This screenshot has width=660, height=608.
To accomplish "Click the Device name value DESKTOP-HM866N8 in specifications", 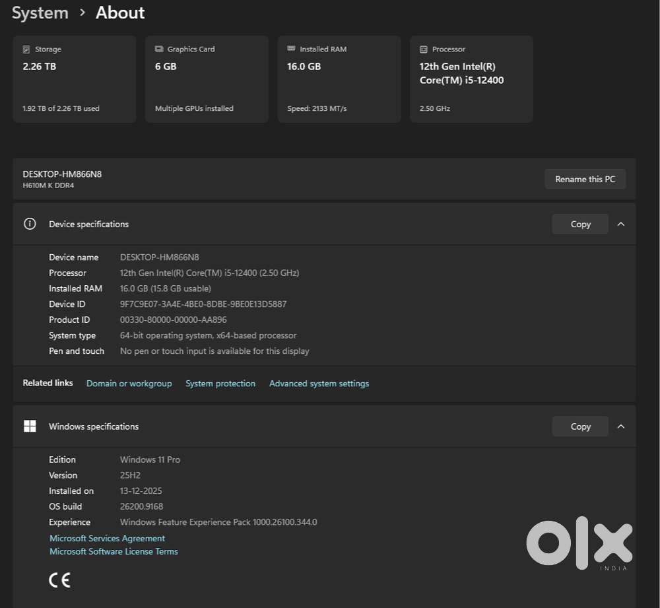I will pos(160,257).
